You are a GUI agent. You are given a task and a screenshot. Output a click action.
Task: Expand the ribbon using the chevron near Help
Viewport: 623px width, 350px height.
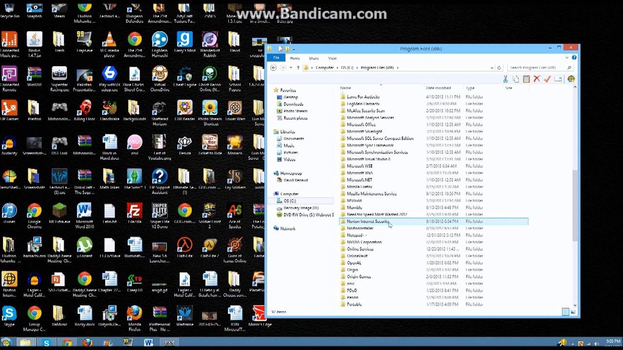(x=568, y=58)
